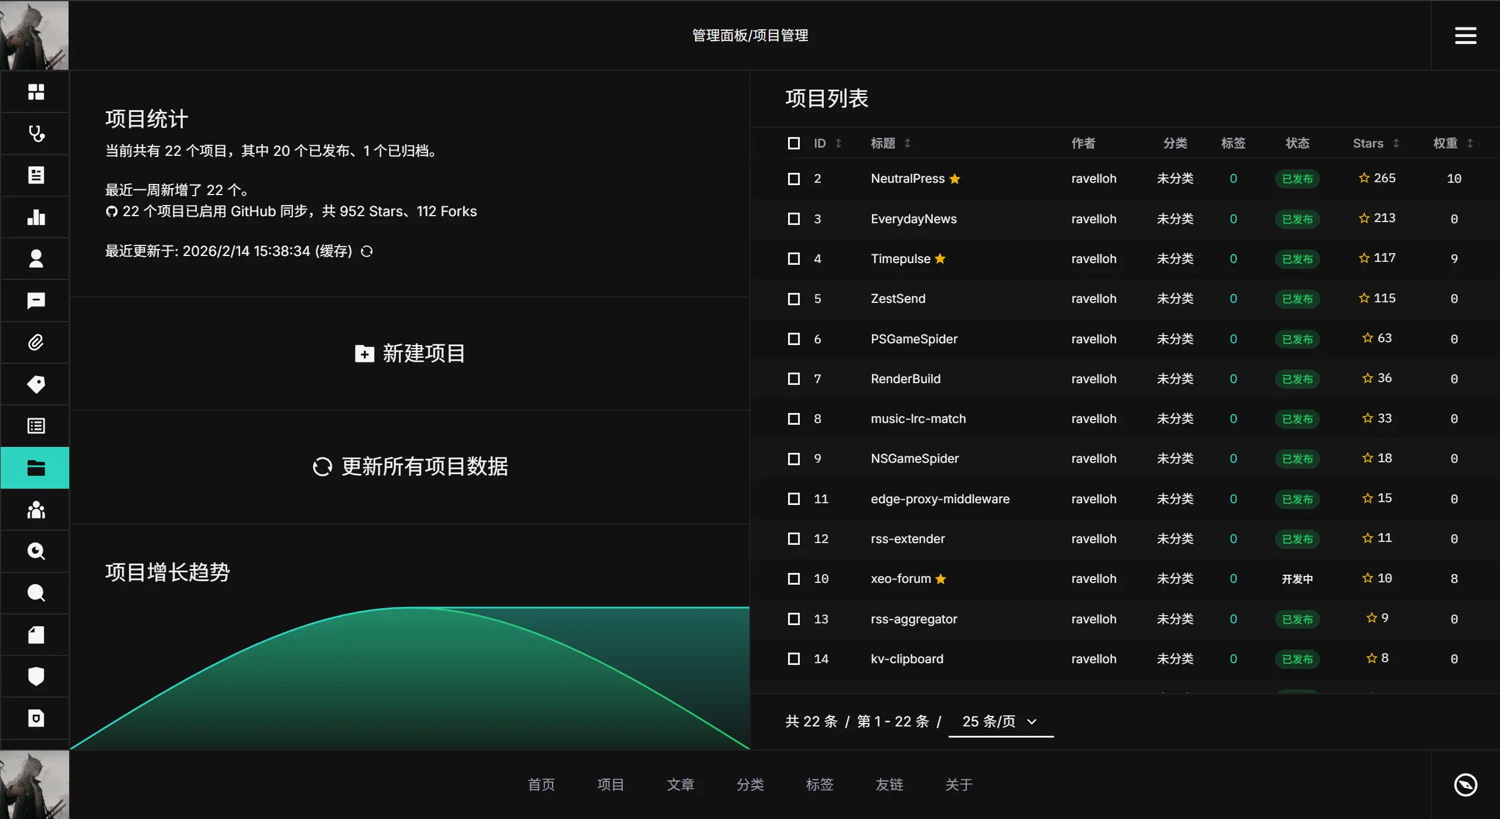
Task: Go to 文章 in footer navigation
Action: point(680,784)
